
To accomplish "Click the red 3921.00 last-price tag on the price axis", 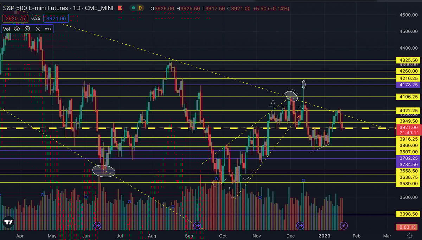I will click(408, 127).
